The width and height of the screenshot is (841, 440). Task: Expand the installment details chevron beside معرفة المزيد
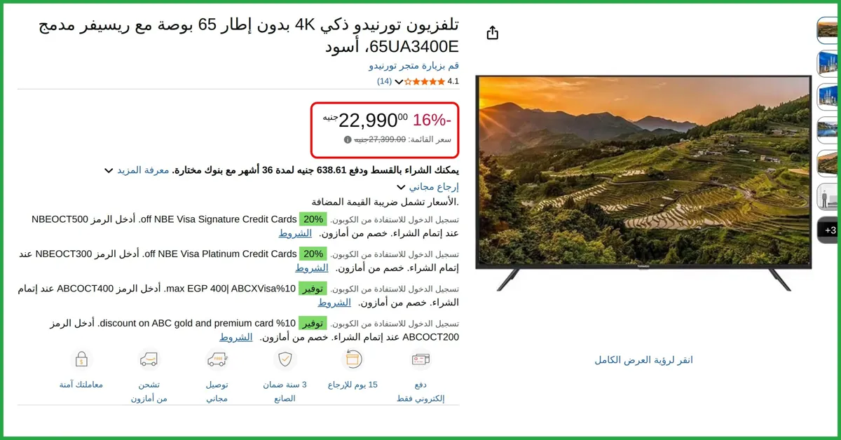click(109, 170)
